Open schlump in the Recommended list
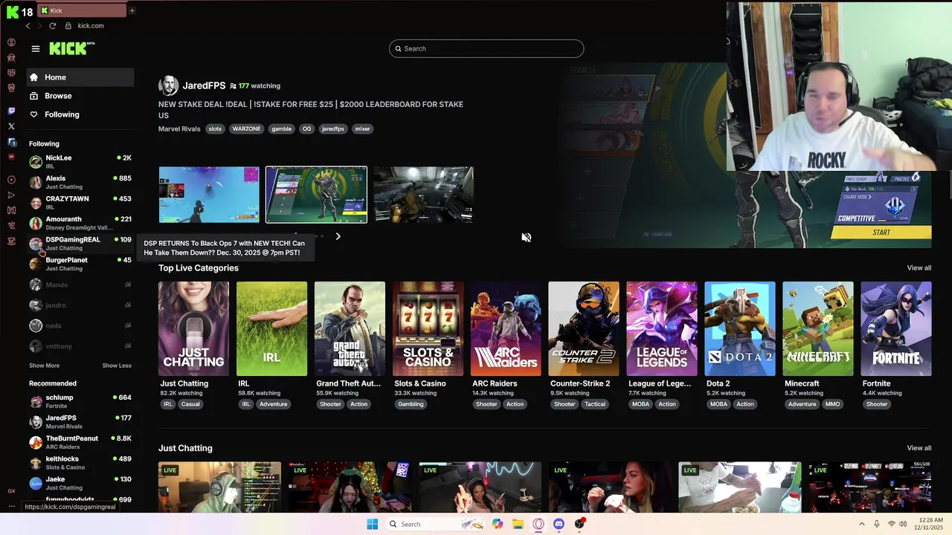 [x=80, y=401]
